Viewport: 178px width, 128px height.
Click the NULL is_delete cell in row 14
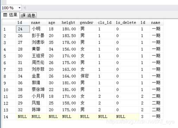(127, 116)
